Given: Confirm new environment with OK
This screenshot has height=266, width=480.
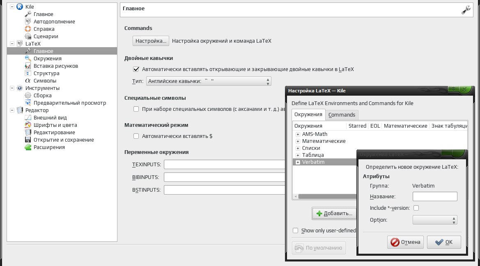Looking at the screenshot, I should pyautogui.click(x=444, y=242).
